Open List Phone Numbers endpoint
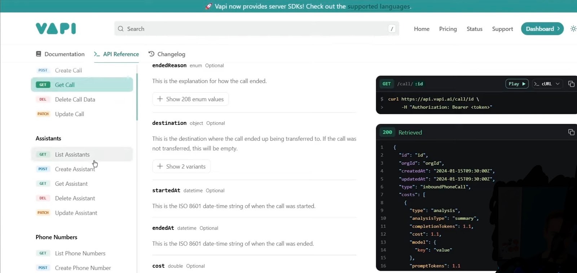577x273 pixels. point(82,253)
